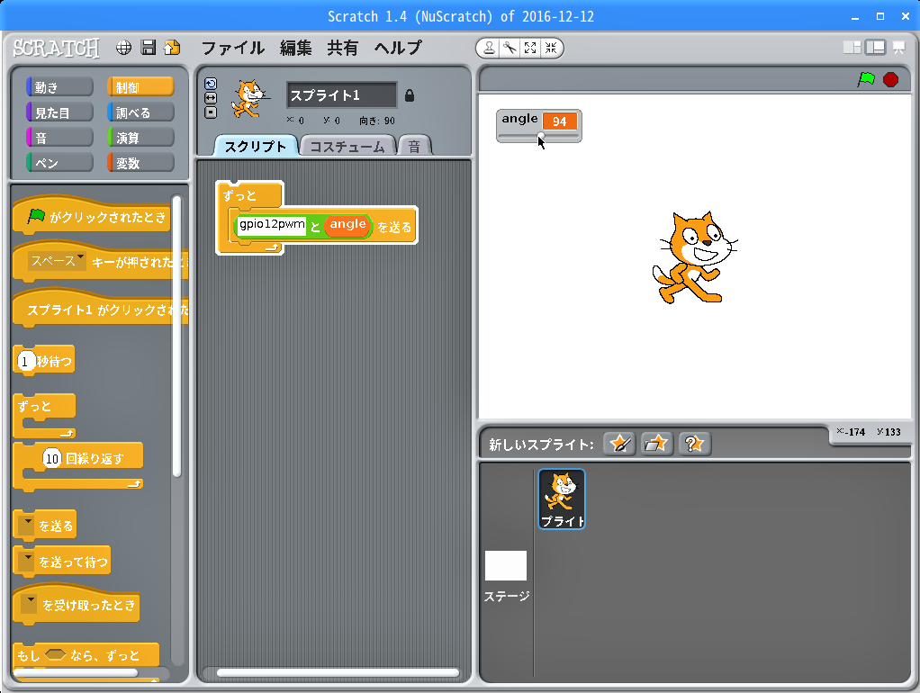Click the angle value readout 94
Screen dimensions: 920x693
point(559,121)
